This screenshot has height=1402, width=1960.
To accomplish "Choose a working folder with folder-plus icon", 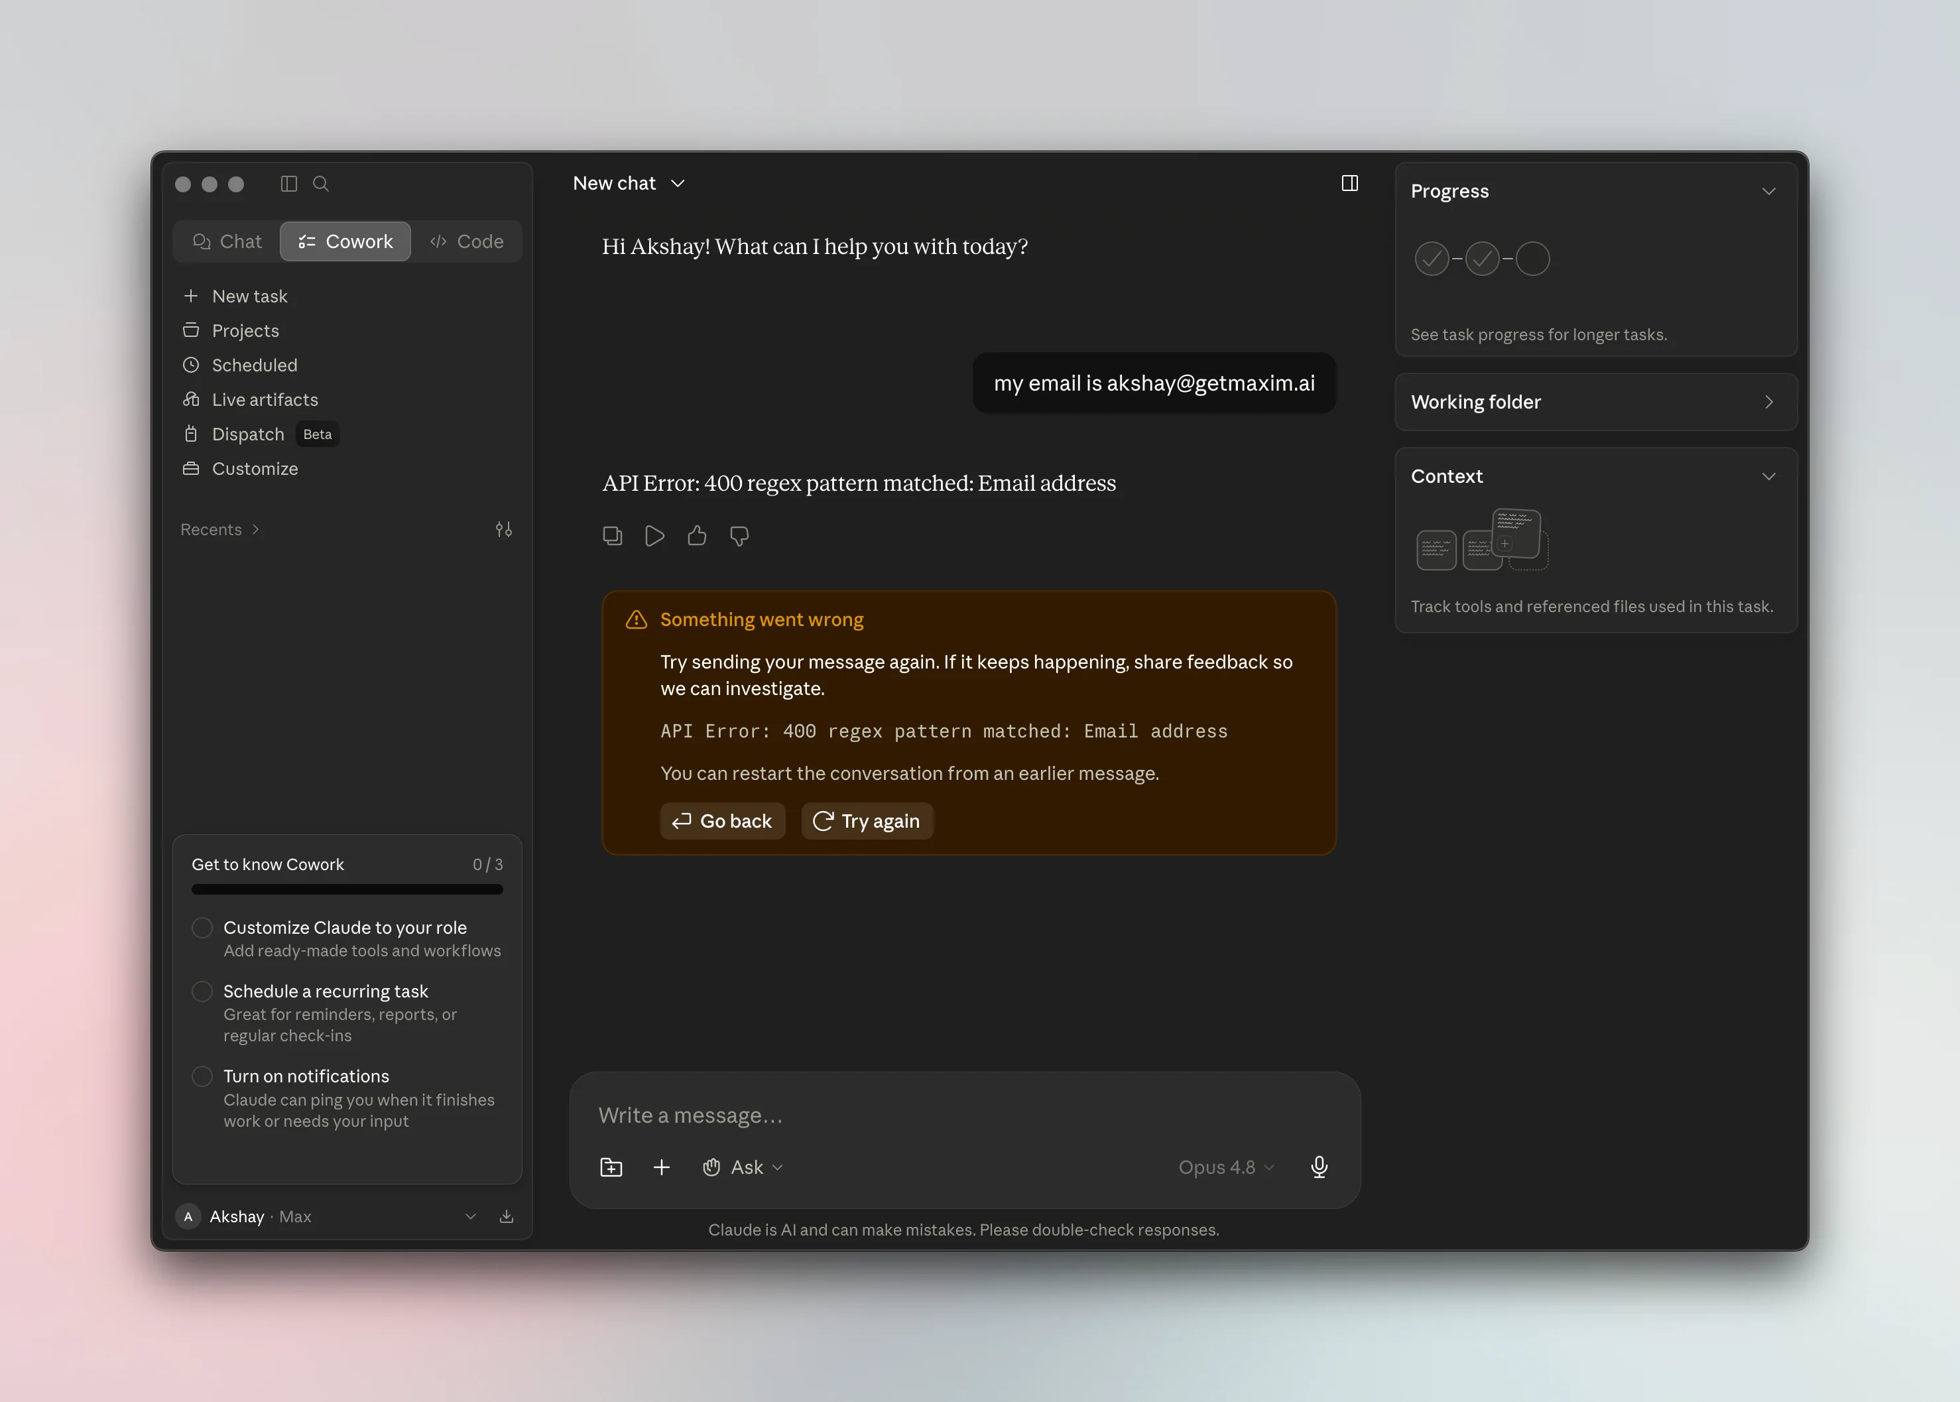I will point(611,1168).
